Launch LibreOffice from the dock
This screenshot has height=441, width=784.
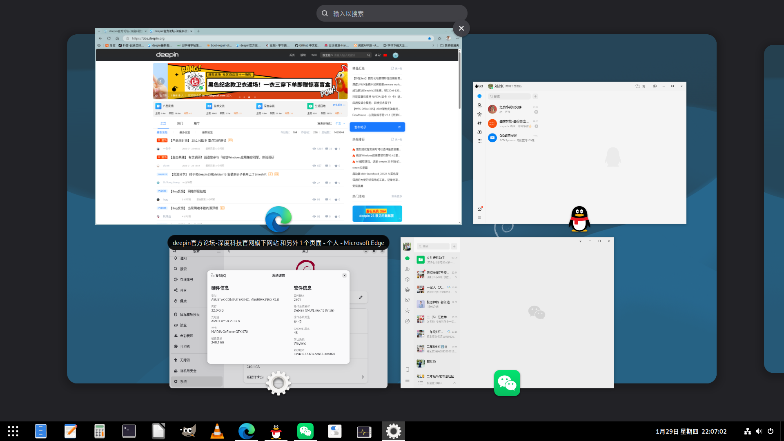click(158, 431)
